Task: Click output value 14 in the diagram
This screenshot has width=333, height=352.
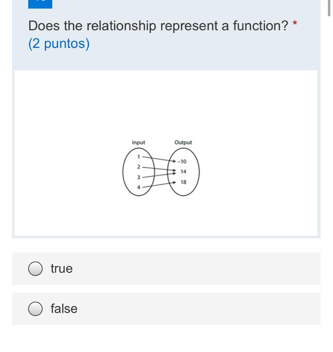Action: [183, 172]
